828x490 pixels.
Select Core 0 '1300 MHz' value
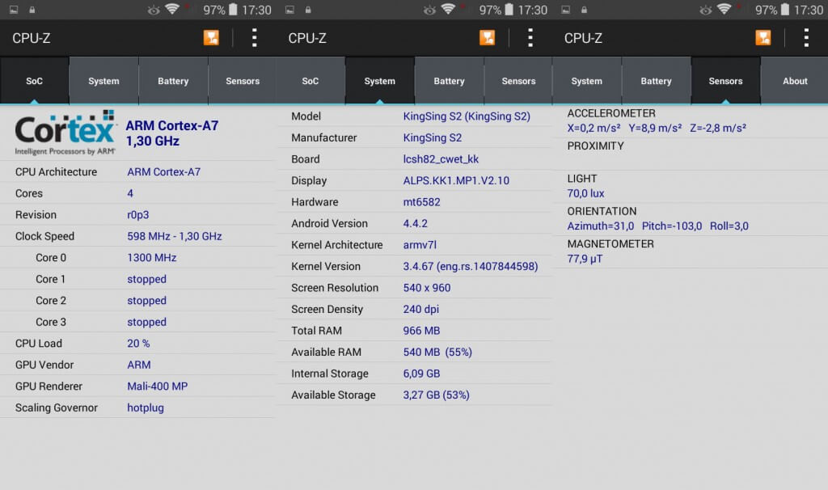point(151,258)
